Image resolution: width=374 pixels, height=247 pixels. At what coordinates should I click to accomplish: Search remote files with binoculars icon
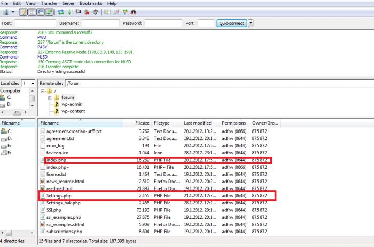point(134,12)
